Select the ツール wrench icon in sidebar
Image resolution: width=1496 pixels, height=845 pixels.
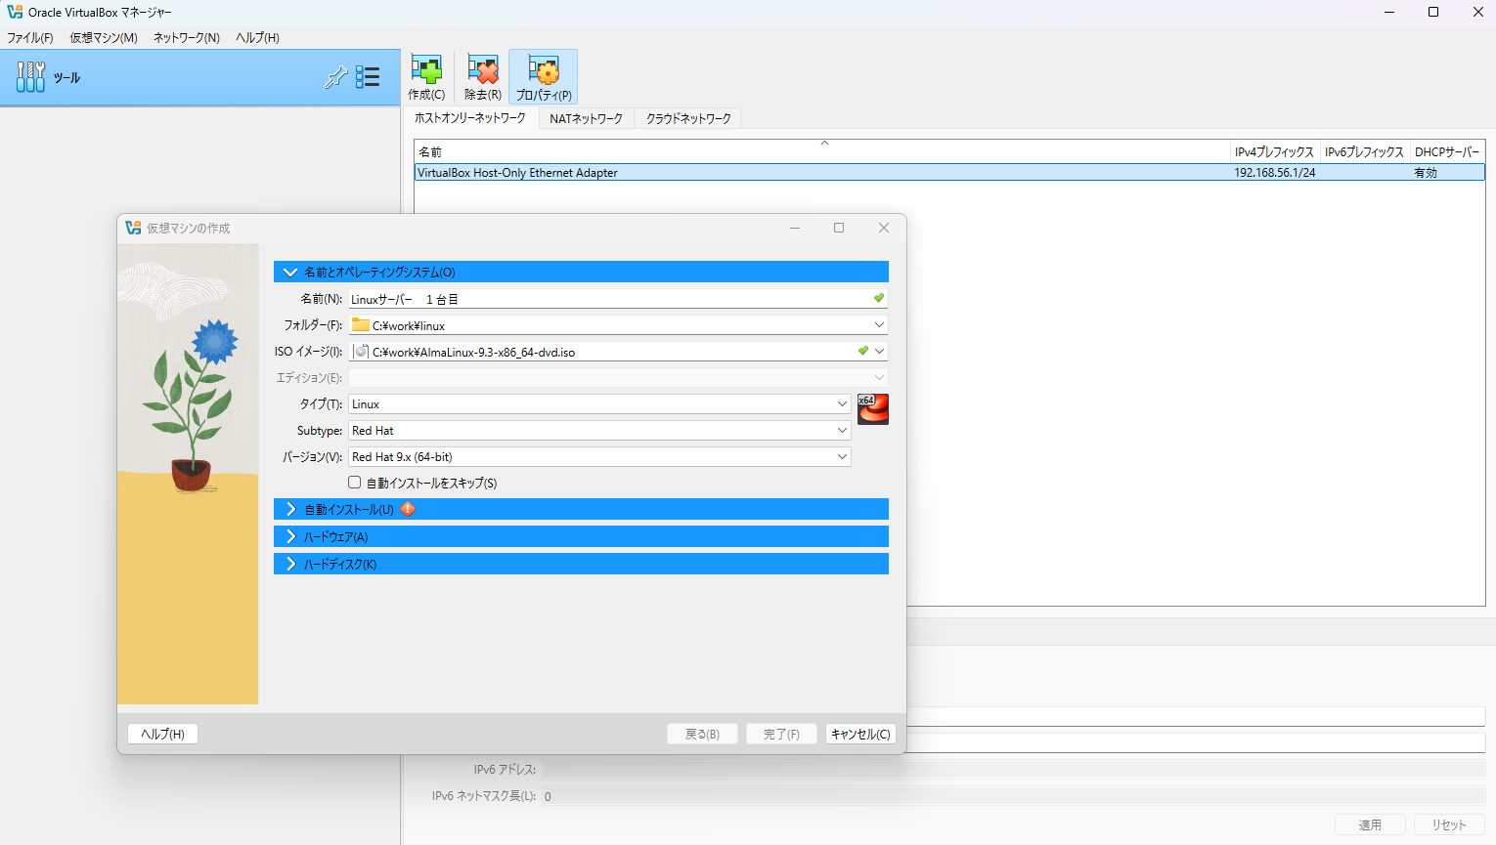click(x=30, y=77)
